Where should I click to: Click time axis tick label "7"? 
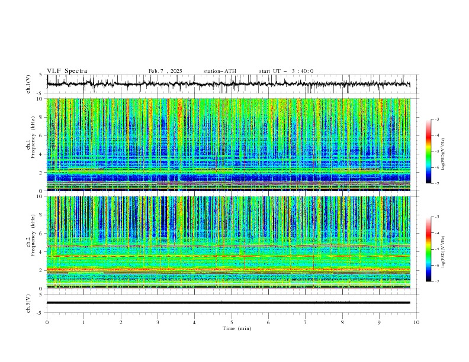click(x=306, y=322)
